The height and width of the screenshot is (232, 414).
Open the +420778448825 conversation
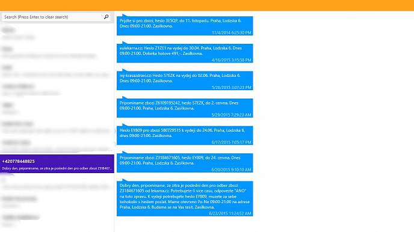coord(57,163)
